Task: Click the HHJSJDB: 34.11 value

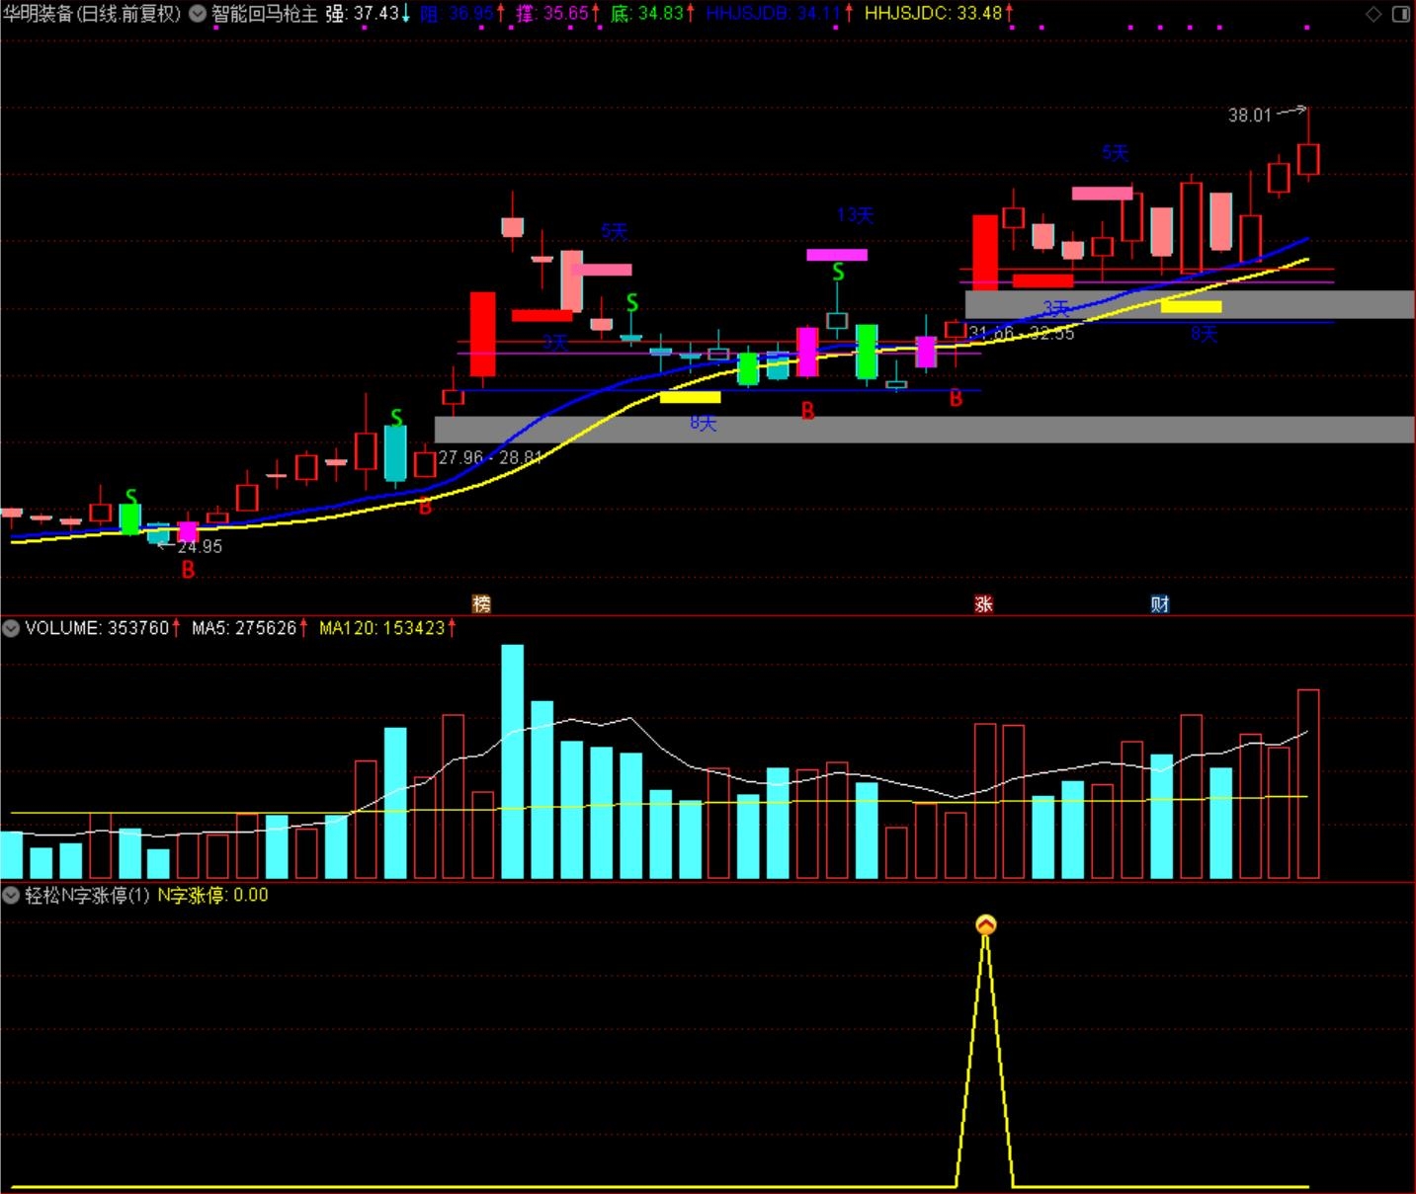Action: click(780, 14)
